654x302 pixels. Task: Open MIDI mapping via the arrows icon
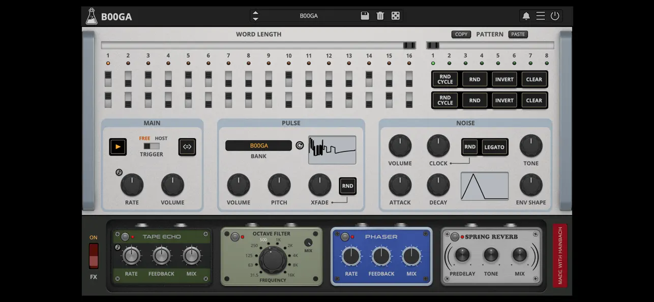click(187, 147)
